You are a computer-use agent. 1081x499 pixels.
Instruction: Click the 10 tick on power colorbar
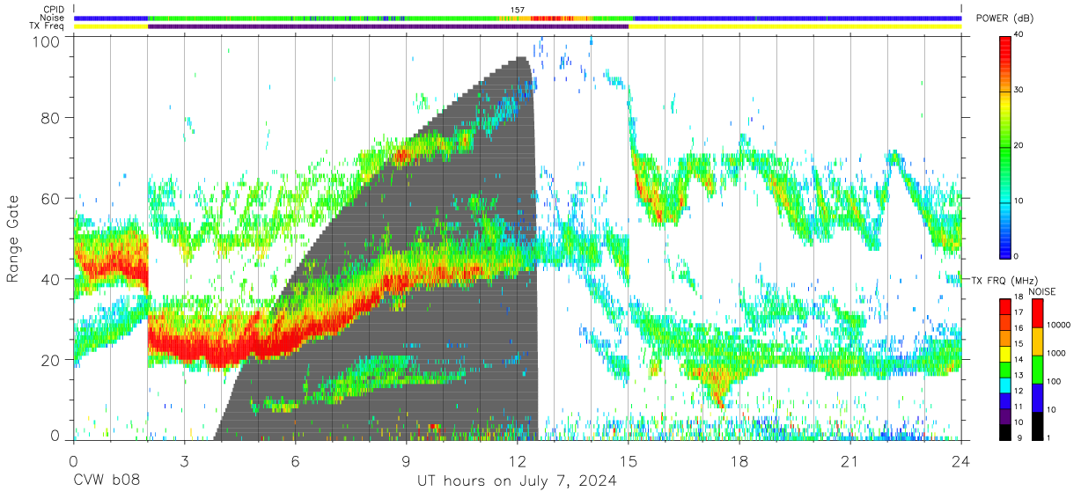pos(1019,201)
